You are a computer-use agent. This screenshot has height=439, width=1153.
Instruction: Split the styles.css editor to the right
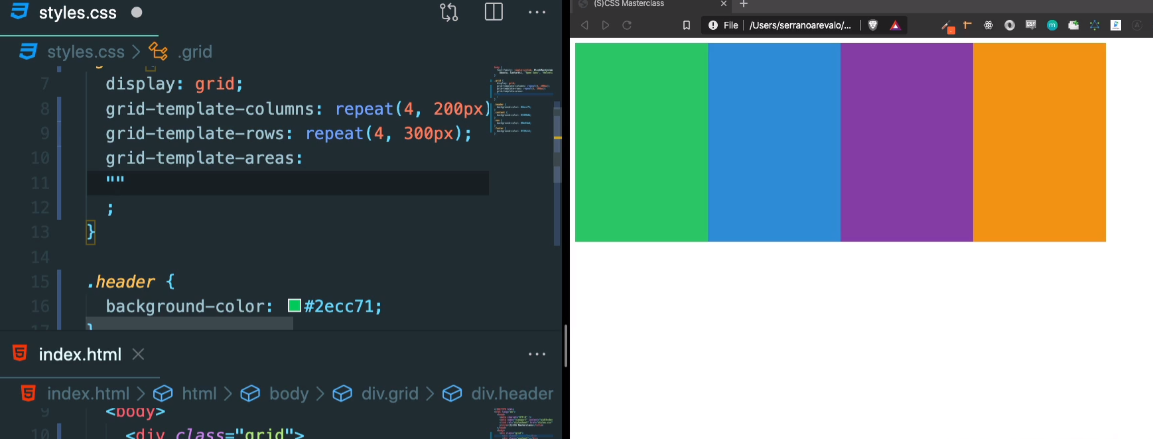[x=494, y=12]
